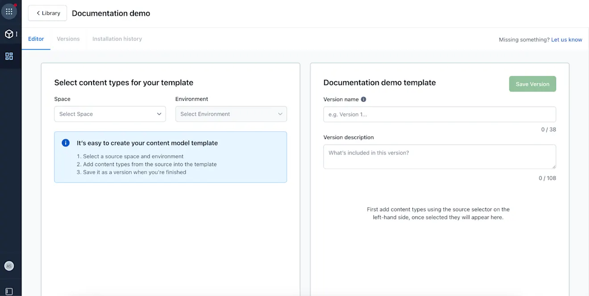Click the Space field label
589x296 pixels.
[62, 99]
